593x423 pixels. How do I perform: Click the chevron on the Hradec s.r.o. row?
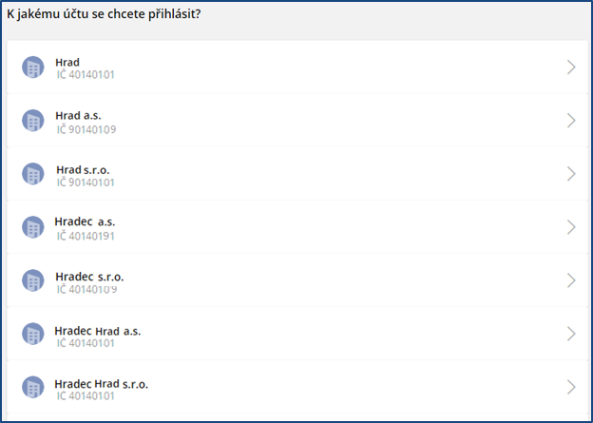(x=571, y=280)
